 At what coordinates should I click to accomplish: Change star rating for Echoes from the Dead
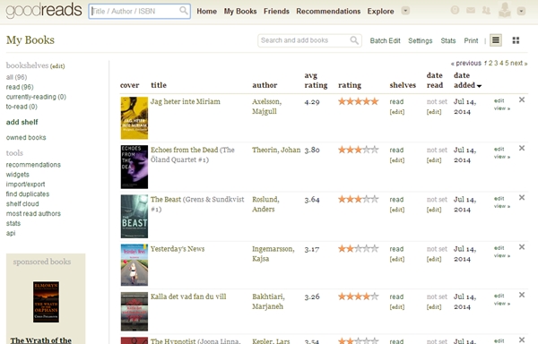[358, 150]
